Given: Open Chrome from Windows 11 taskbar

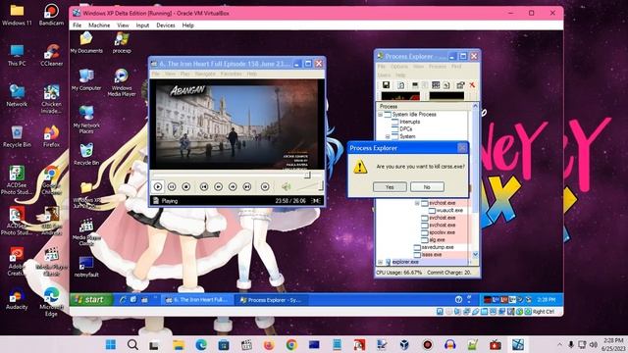Looking at the screenshot, I should tap(291, 344).
